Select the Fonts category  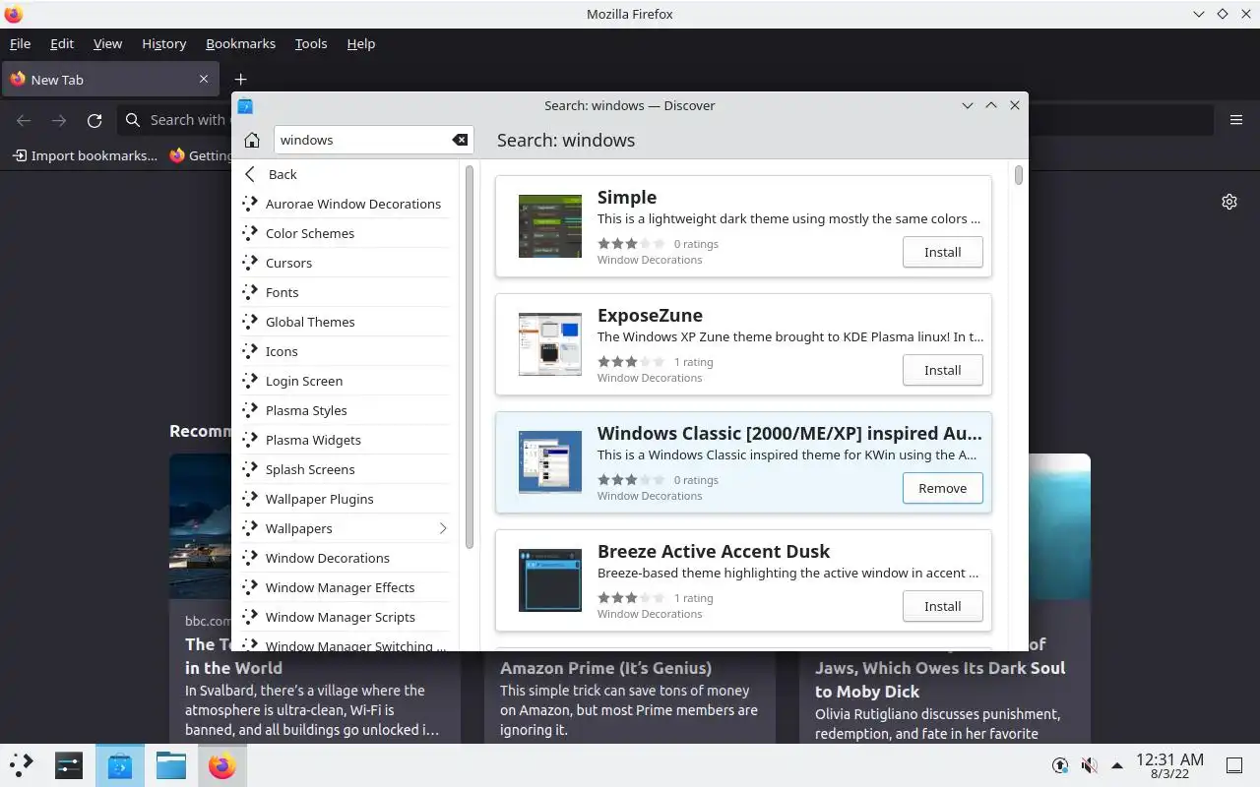[x=346, y=292]
